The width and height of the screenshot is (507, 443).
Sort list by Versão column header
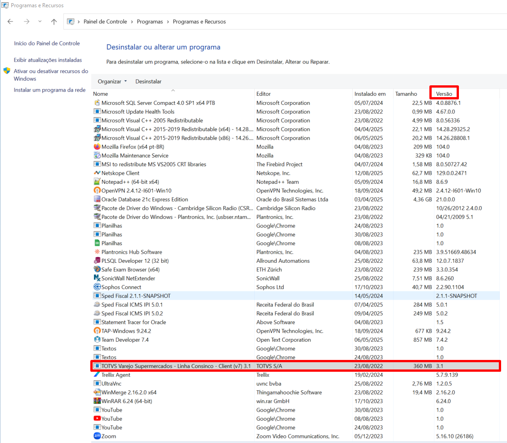[x=444, y=94]
